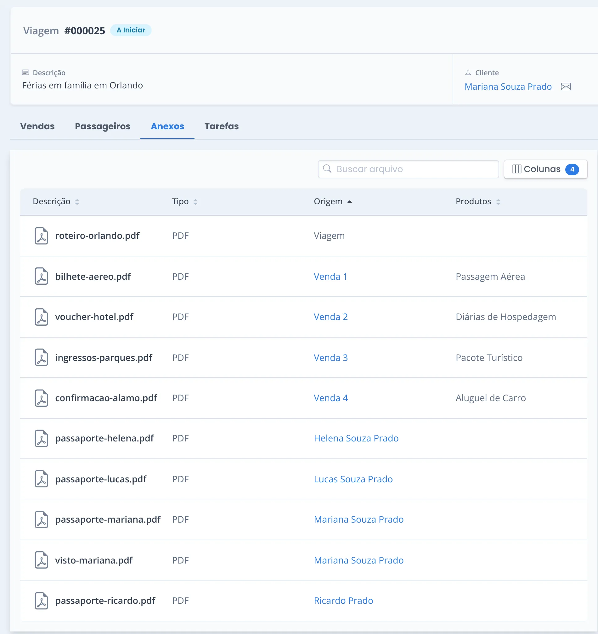Switch to the Passageiros tab
The image size is (598, 634).
click(103, 126)
